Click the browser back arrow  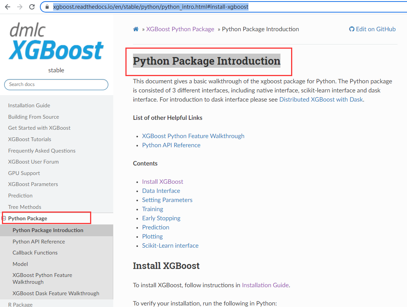pyautogui.click(x=8, y=7)
